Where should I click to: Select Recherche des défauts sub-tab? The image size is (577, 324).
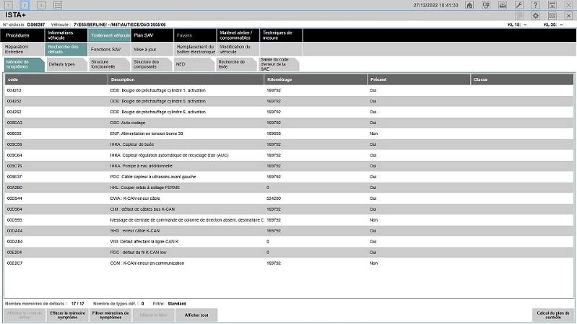[x=66, y=49]
